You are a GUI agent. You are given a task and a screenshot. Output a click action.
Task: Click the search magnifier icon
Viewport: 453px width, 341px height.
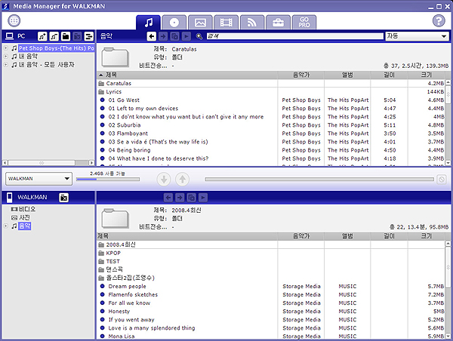tap(199, 36)
